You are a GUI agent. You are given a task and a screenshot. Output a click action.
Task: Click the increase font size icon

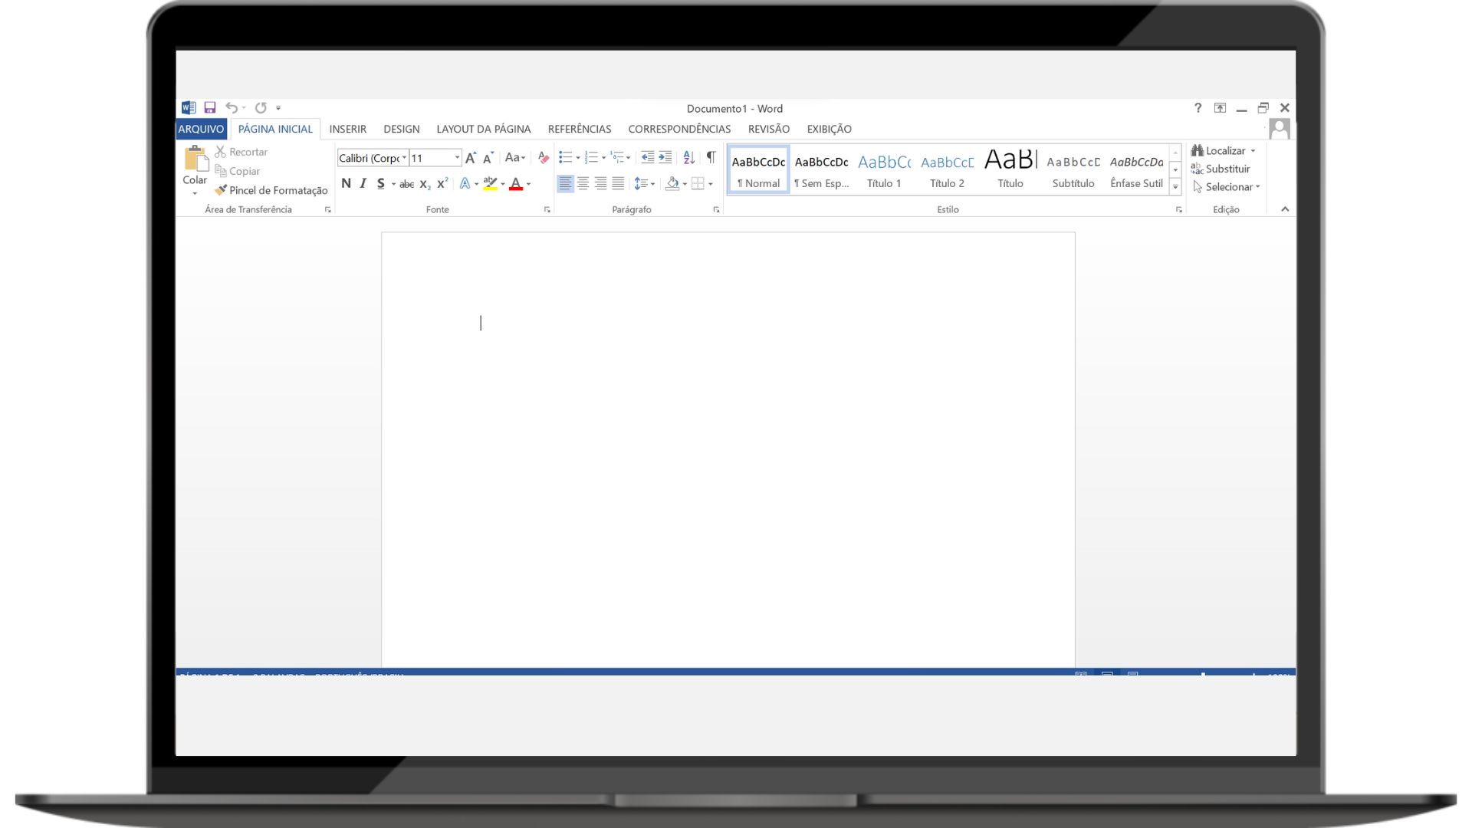coord(471,158)
